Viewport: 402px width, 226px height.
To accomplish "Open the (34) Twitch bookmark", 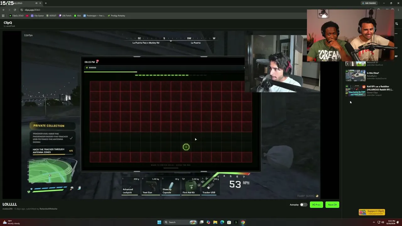I will pos(65,16).
